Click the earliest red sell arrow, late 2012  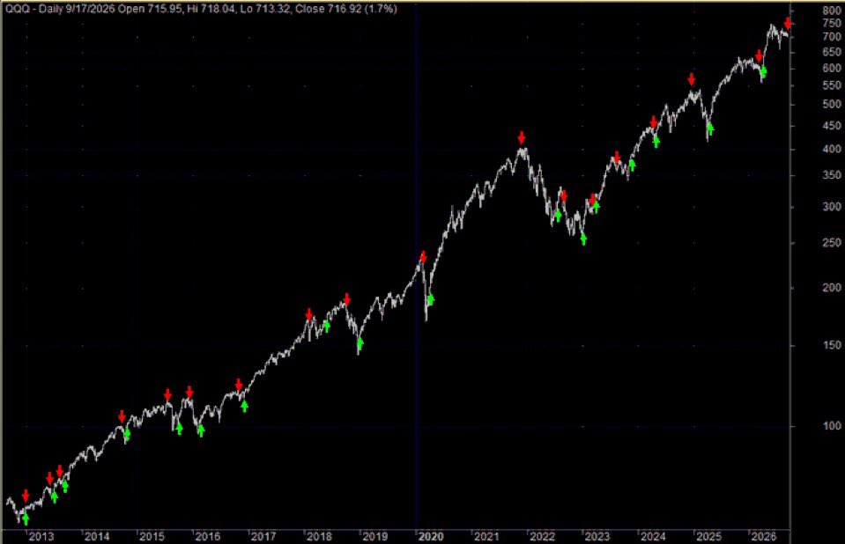[26, 496]
